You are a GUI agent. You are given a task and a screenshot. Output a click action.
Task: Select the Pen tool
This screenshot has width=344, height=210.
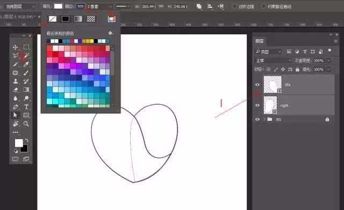(16, 107)
